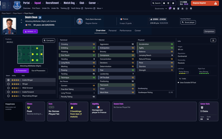Screen dimensions: 222x139
Task: Click the Comparison button
Action: click(209, 31)
